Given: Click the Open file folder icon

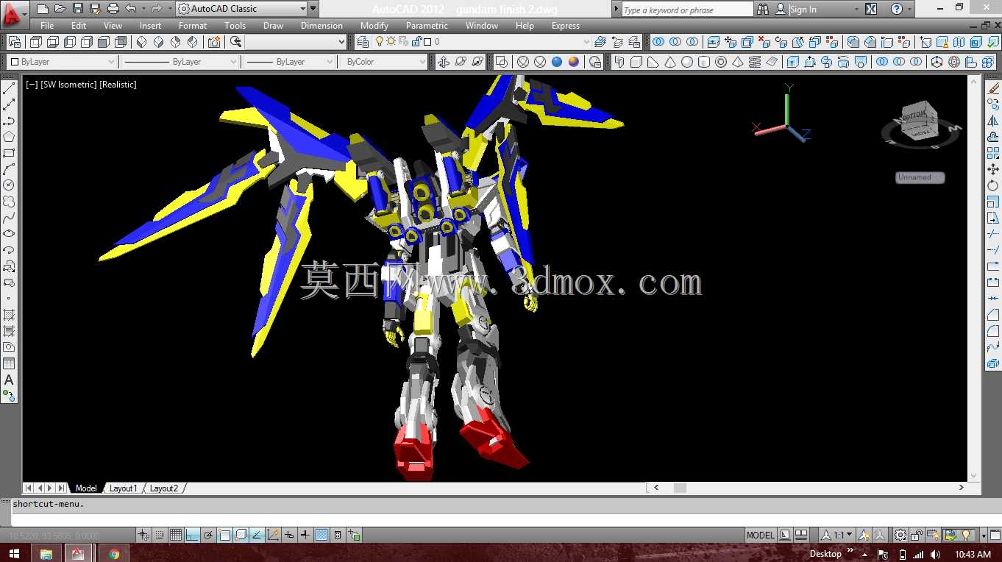Looking at the screenshot, I should (60, 9).
